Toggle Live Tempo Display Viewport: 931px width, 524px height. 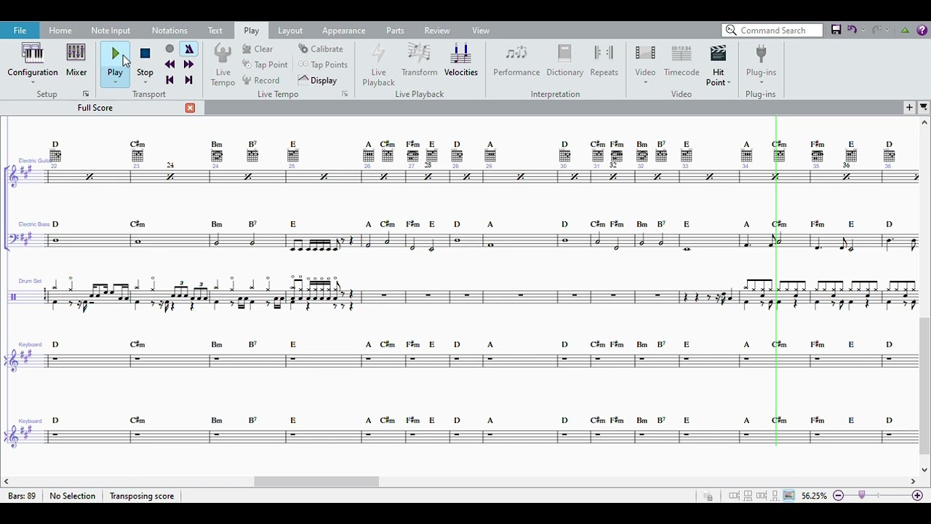(318, 80)
